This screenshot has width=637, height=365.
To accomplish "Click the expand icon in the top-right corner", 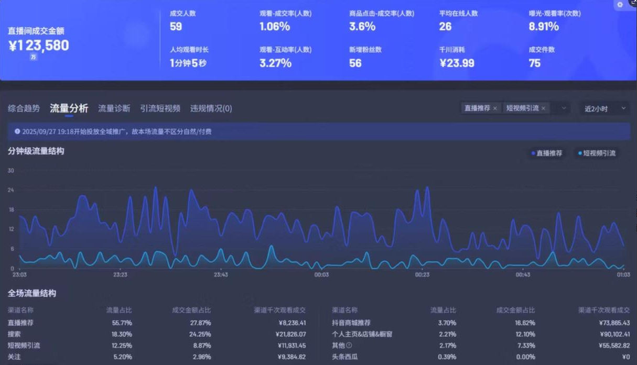I will [x=632, y=3].
